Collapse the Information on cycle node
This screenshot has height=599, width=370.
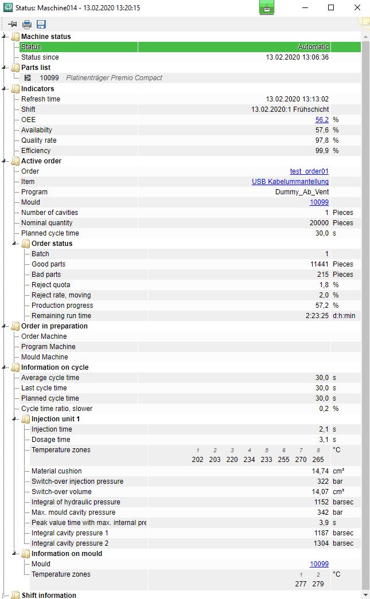pyautogui.click(x=4, y=367)
